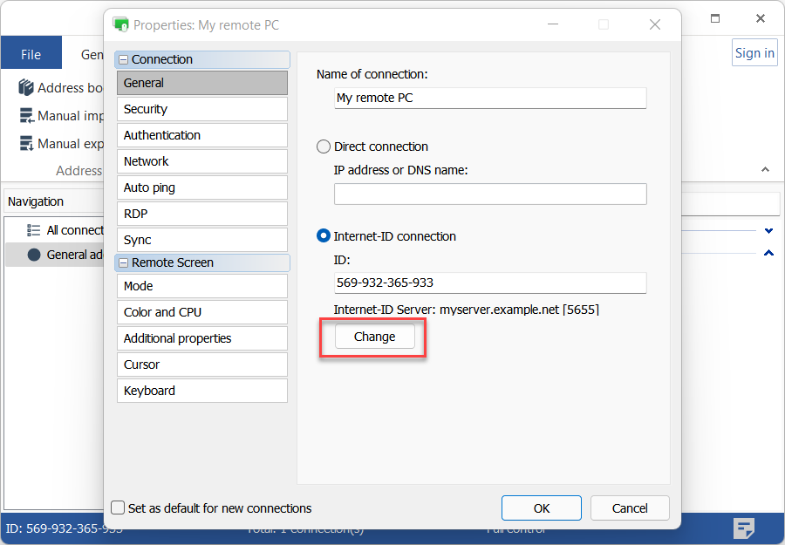This screenshot has width=785, height=545.
Task: Click the notes icon in status bar
Action: 743,528
